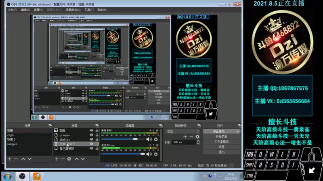This screenshot has height=181, width=323.
Task: Open the 查看(V) menu
Action: pos(38,10)
